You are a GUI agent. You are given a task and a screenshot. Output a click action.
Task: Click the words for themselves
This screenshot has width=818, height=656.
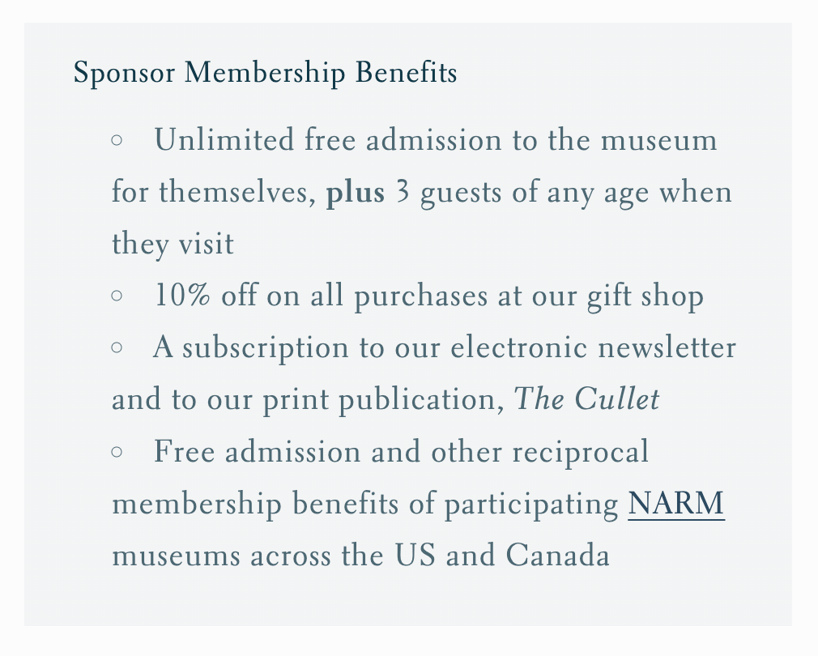211,194
